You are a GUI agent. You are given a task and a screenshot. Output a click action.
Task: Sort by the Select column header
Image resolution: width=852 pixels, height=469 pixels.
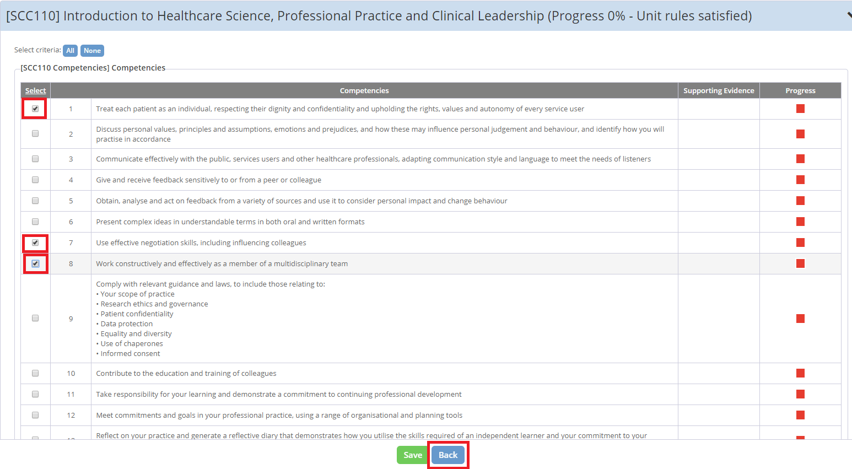click(35, 90)
